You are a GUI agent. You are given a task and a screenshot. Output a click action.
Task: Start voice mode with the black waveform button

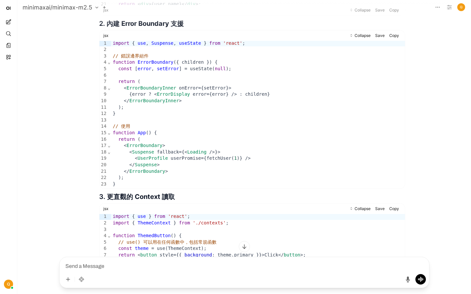pyautogui.click(x=420, y=279)
